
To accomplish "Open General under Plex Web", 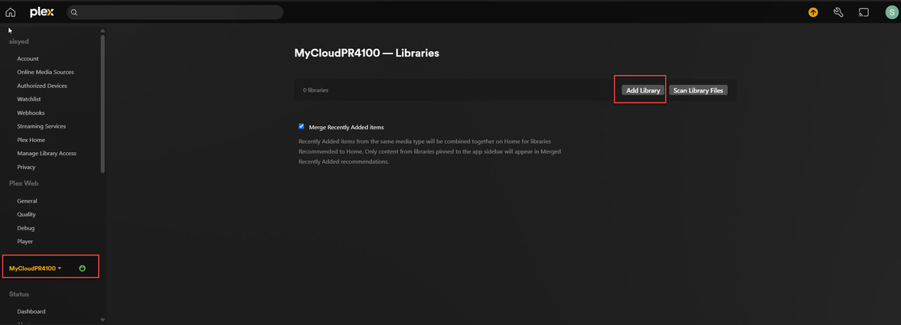I will tap(27, 201).
